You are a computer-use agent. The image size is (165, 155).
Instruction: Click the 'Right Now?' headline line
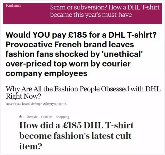[23, 96]
